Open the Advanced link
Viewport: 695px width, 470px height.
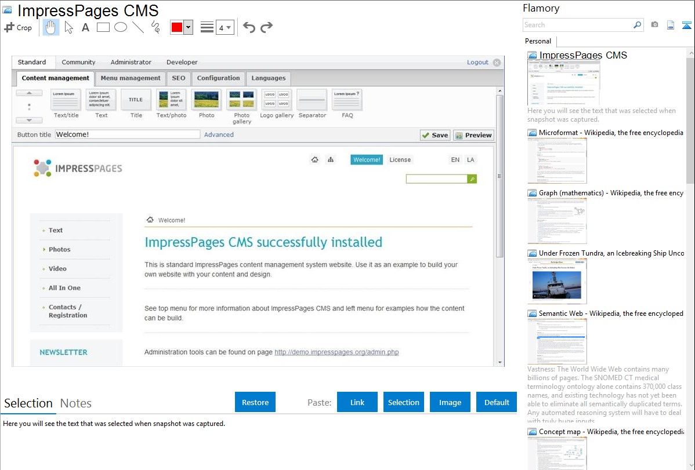pyautogui.click(x=219, y=134)
